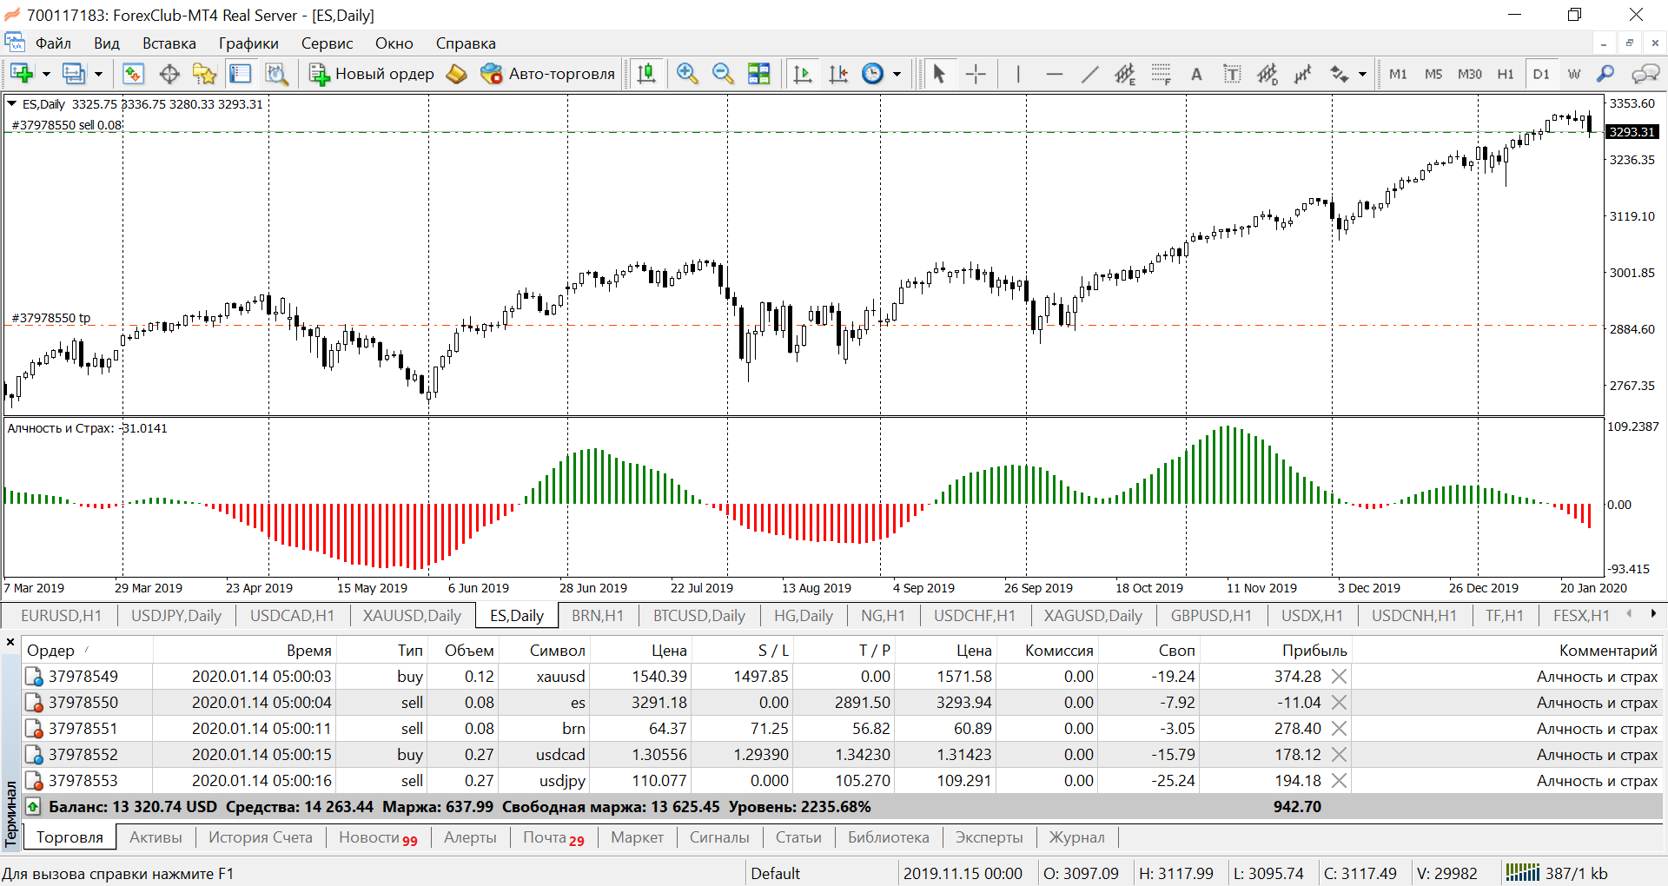Screen dimensions: 1668x886
Task: Select the equidistant channel tool
Action: (1125, 74)
